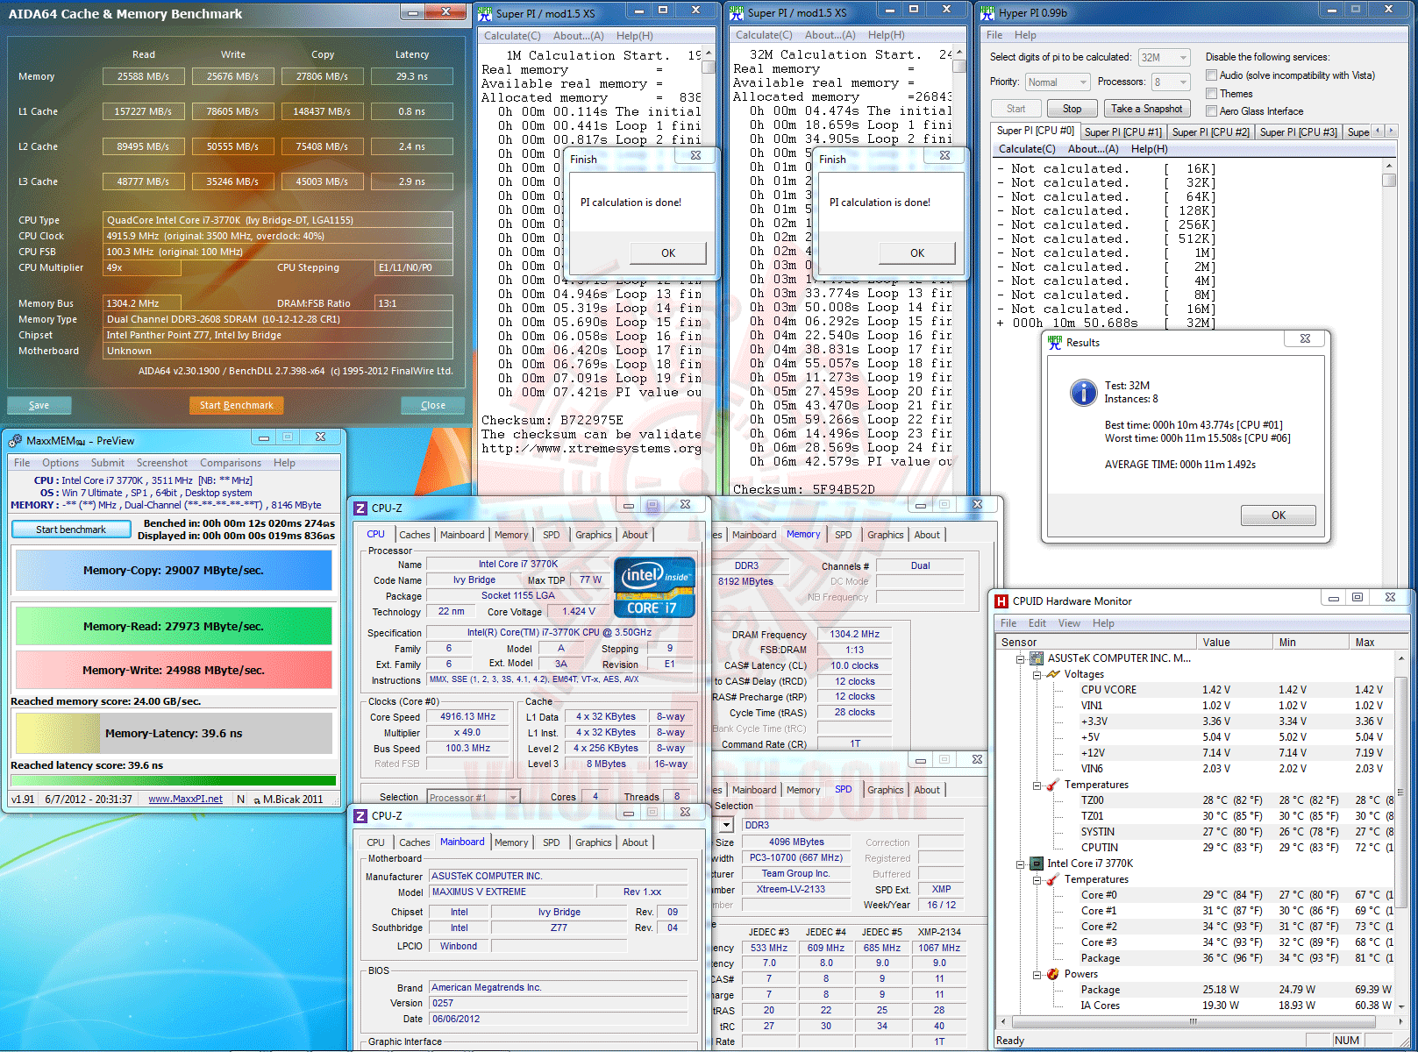
Task: Open the www.MaxxPI.net link
Action: [x=185, y=799]
